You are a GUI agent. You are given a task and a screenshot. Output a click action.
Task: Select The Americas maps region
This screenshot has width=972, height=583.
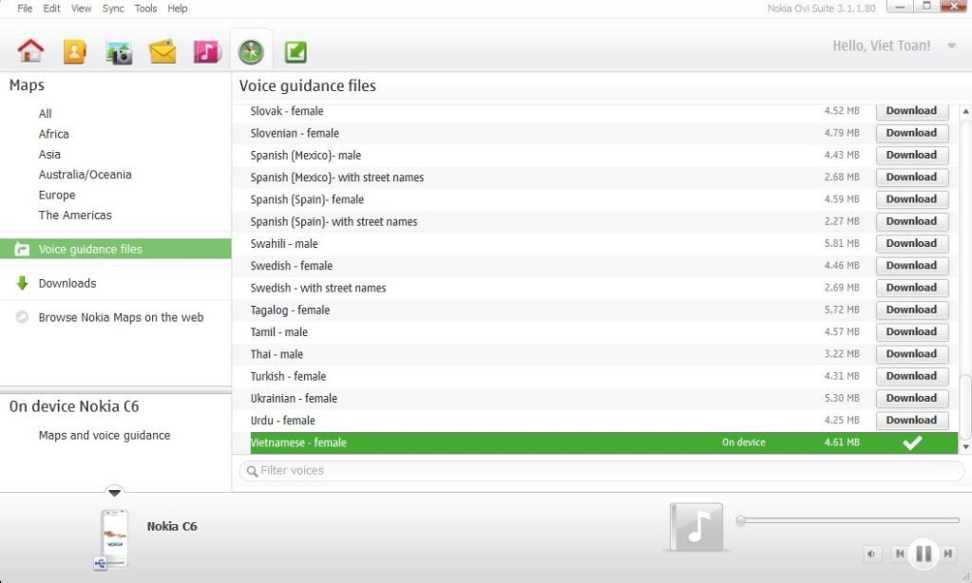(75, 215)
